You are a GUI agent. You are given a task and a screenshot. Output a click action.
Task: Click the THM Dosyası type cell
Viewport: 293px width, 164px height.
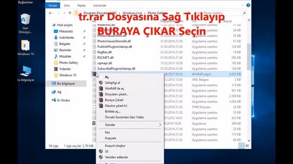click(201, 107)
